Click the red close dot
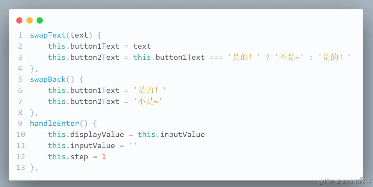The width and height of the screenshot is (373, 187). pos(19,21)
